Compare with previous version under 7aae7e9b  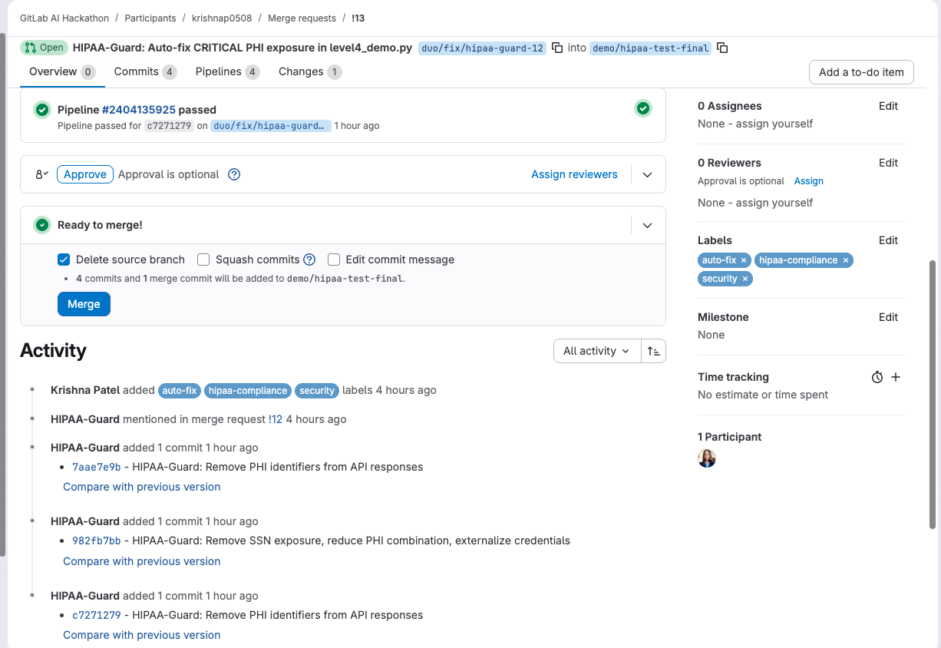pyautogui.click(x=142, y=487)
